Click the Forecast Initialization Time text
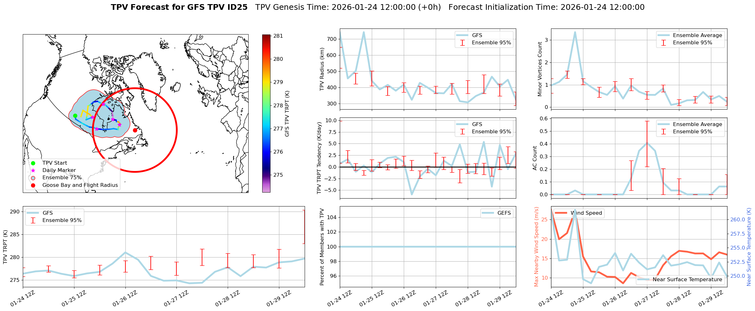Image resolution: width=755 pixels, height=311 pixels. 546,7
